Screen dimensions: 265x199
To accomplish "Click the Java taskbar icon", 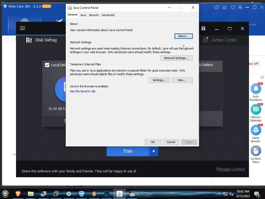I will click(x=120, y=194).
